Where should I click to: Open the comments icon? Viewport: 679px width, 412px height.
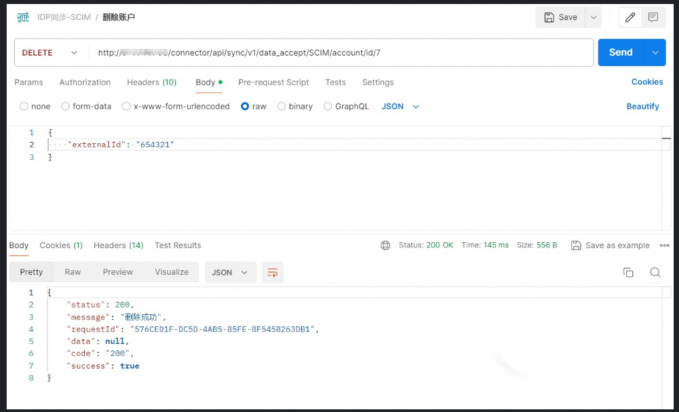click(654, 17)
